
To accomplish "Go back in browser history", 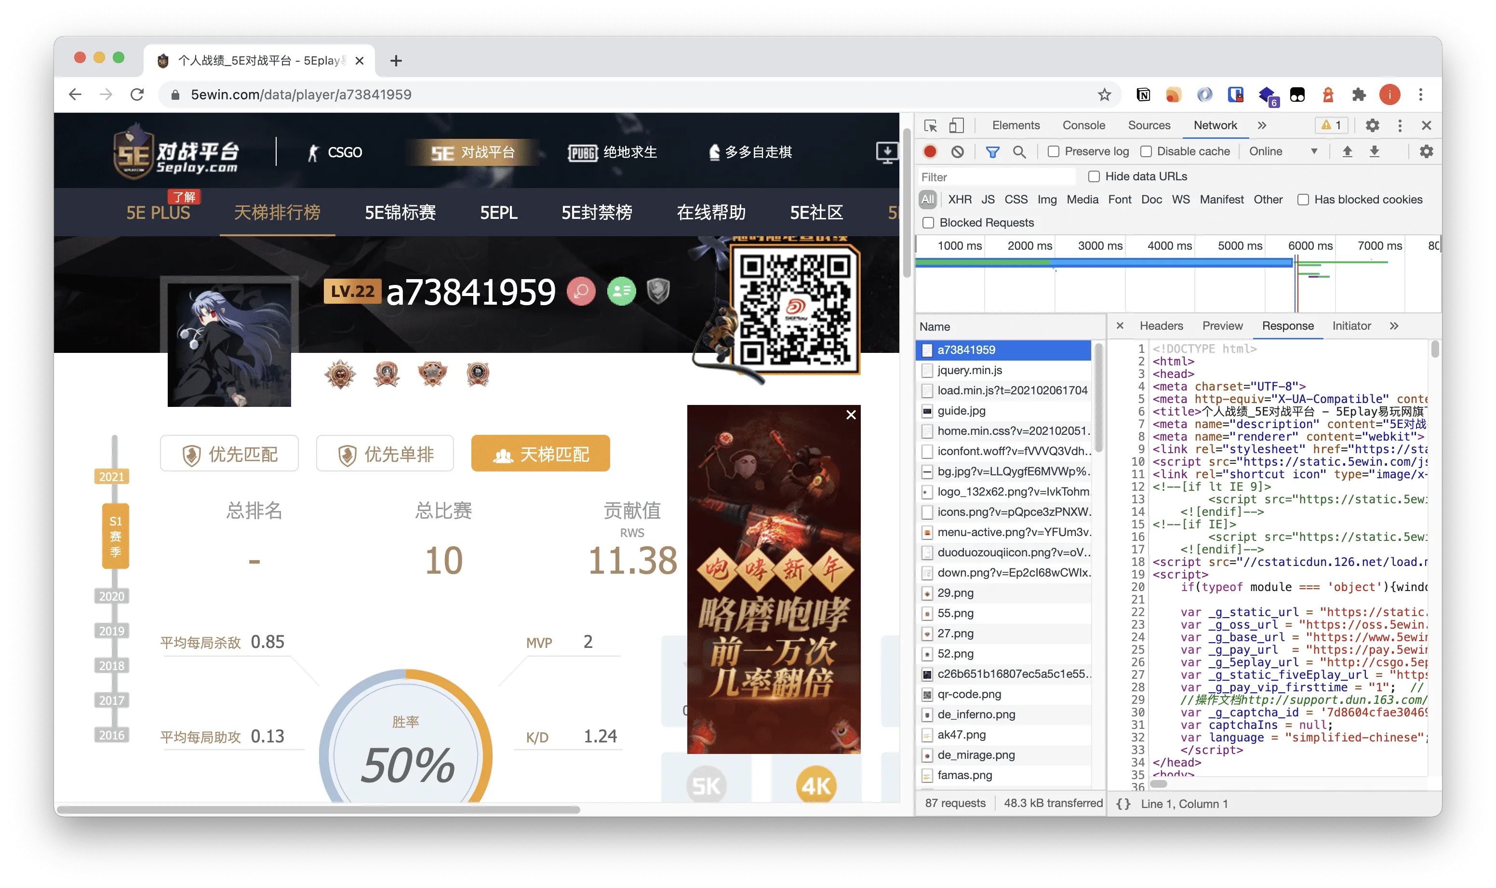I will point(75,94).
